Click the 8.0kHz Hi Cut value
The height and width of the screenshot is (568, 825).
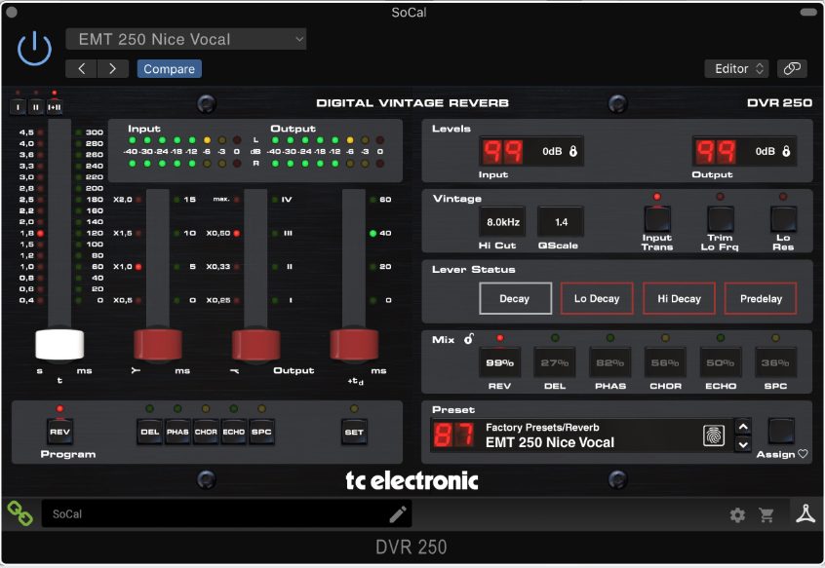tap(502, 222)
